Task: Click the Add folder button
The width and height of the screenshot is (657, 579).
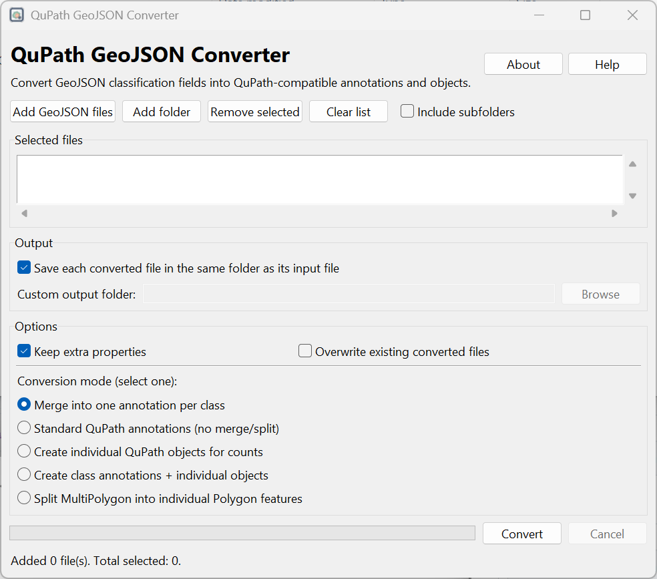Action: pyautogui.click(x=162, y=112)
